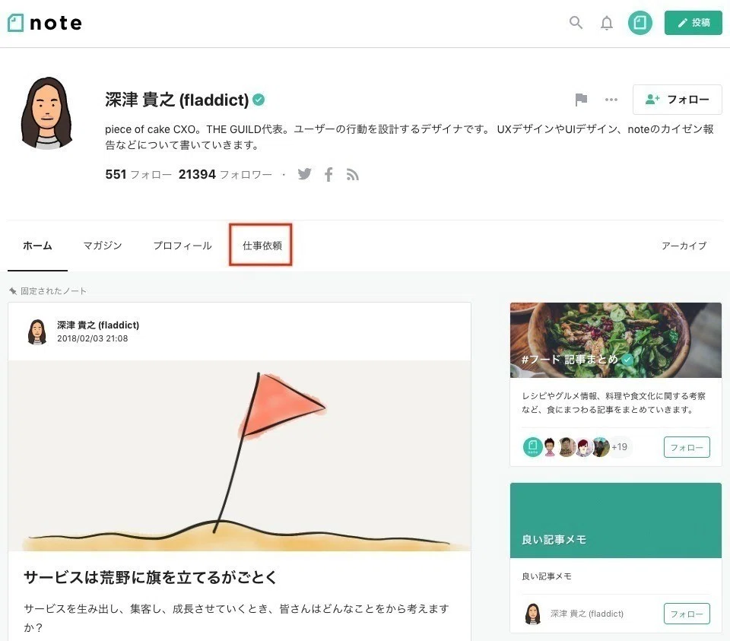Click author name 深津 貴之 on pinned note
Screen dimensions: 730x641
pos(98,325)
